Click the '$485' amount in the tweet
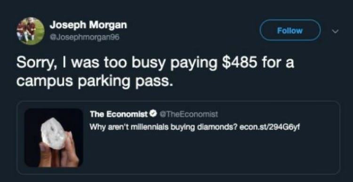The height and width of the screenshot is (182, 353). pyautogui.click(x=239, y=63)
